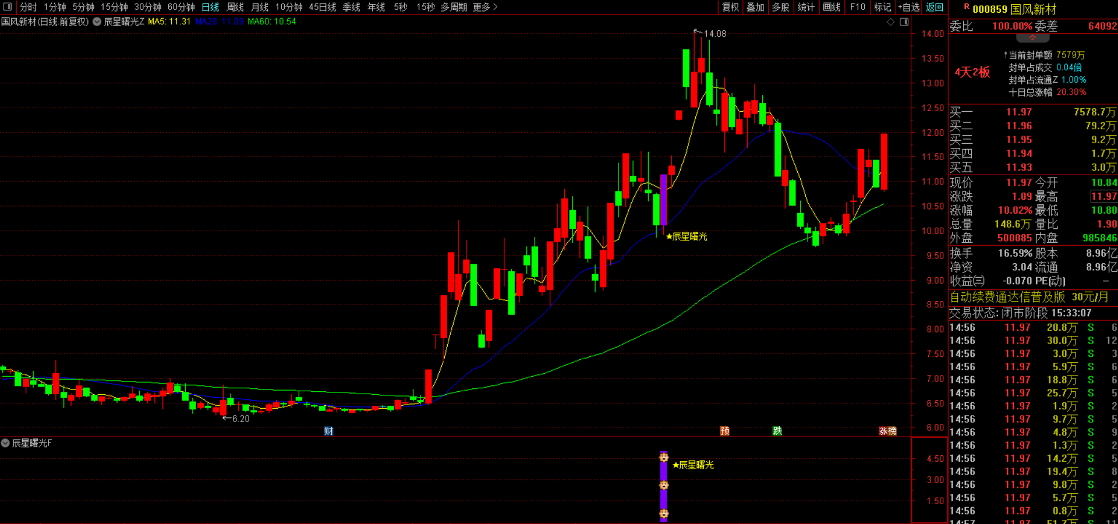
Task: Open the 辰星曙光Z indicator dropdown
Action: (x=97, y=22)
